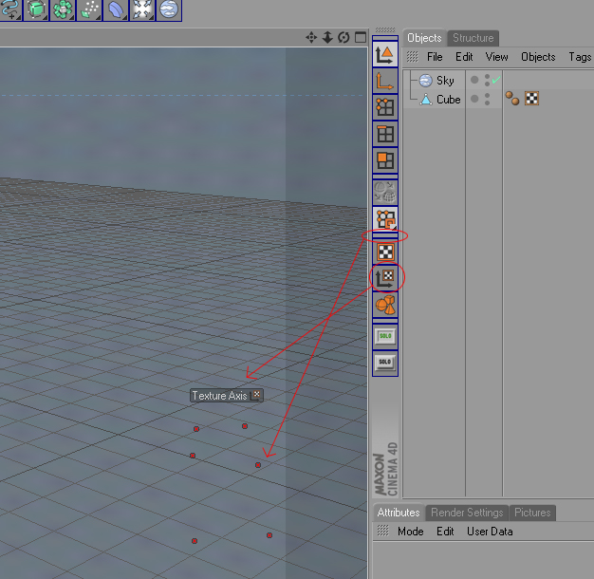The width and height of the screenshot is (594, 579).
Task: Click the viewport rotate camera icon
Action: point(343,38)
